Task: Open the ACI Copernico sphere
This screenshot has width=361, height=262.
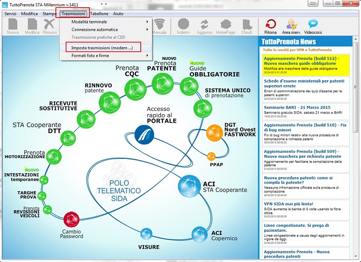Action: coord(200,234)
